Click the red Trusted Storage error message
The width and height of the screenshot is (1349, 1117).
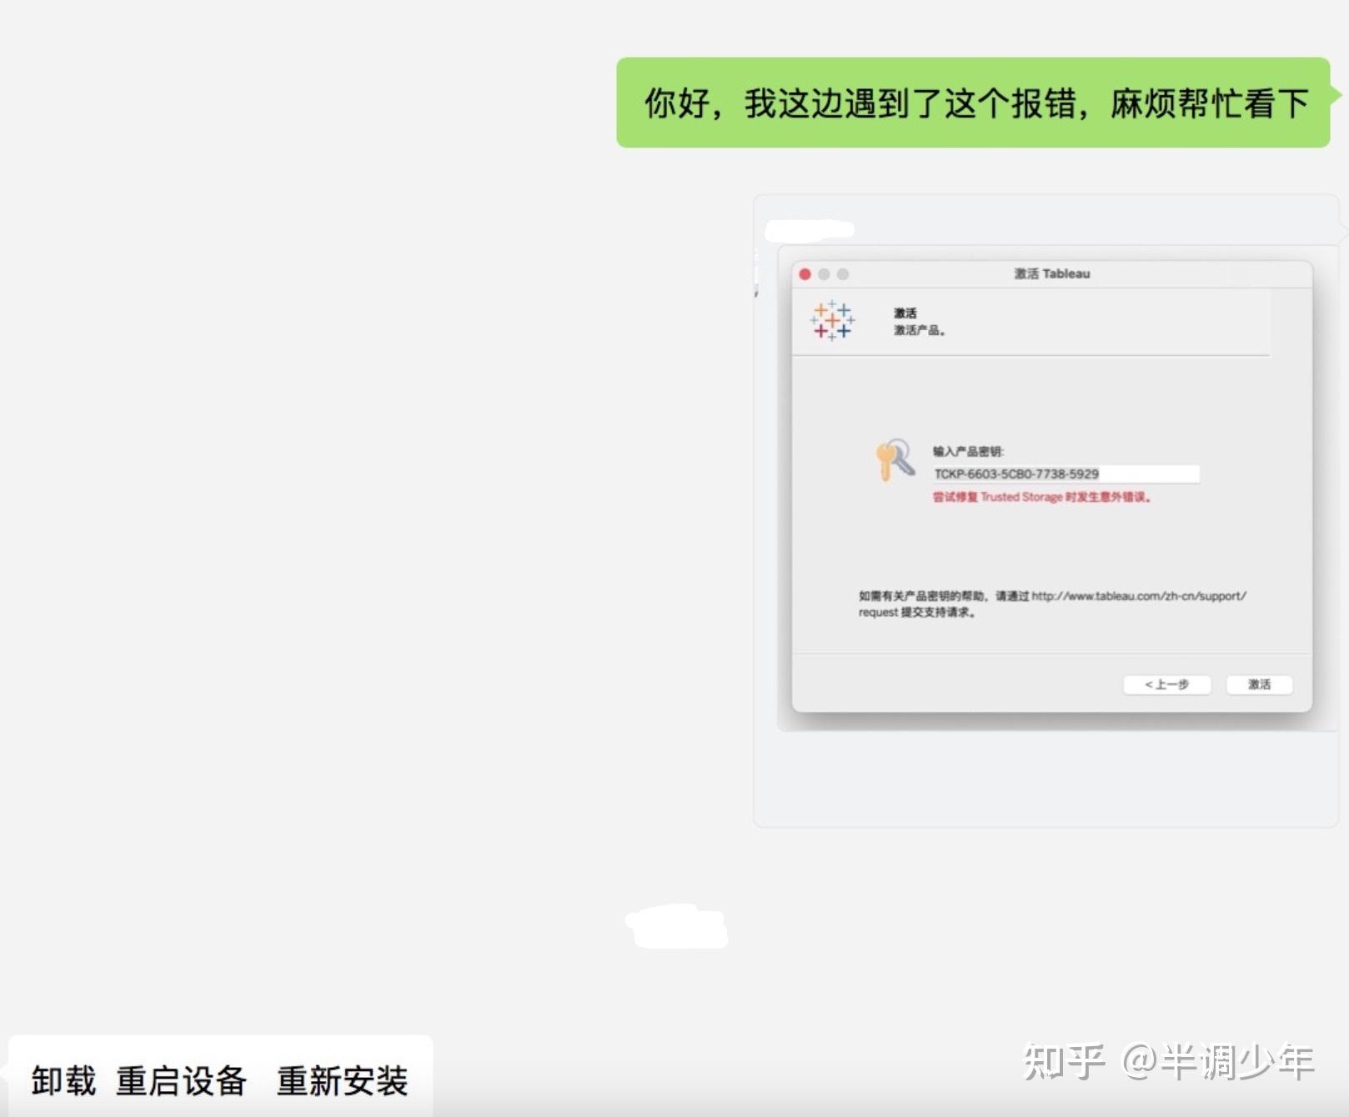coord(1041,498)
